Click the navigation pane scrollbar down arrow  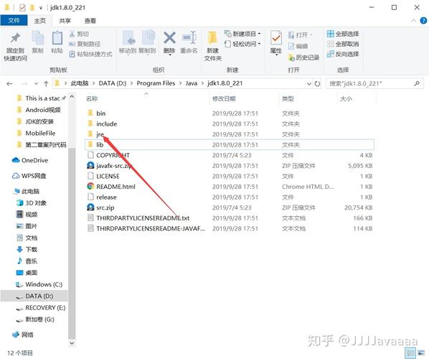(x=72, y=342)
